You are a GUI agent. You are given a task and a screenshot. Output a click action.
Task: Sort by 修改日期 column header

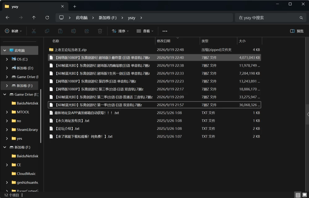177,41
